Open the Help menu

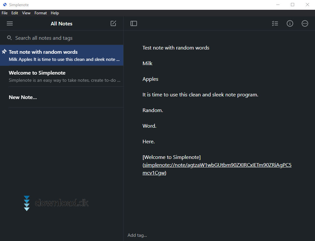click(55, 13)
